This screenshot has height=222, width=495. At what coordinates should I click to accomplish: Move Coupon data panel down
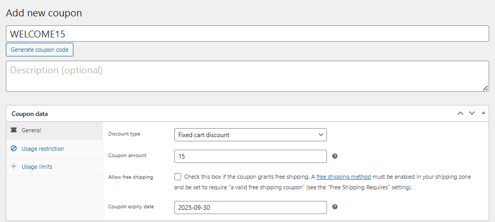click(x=472, y=113)
